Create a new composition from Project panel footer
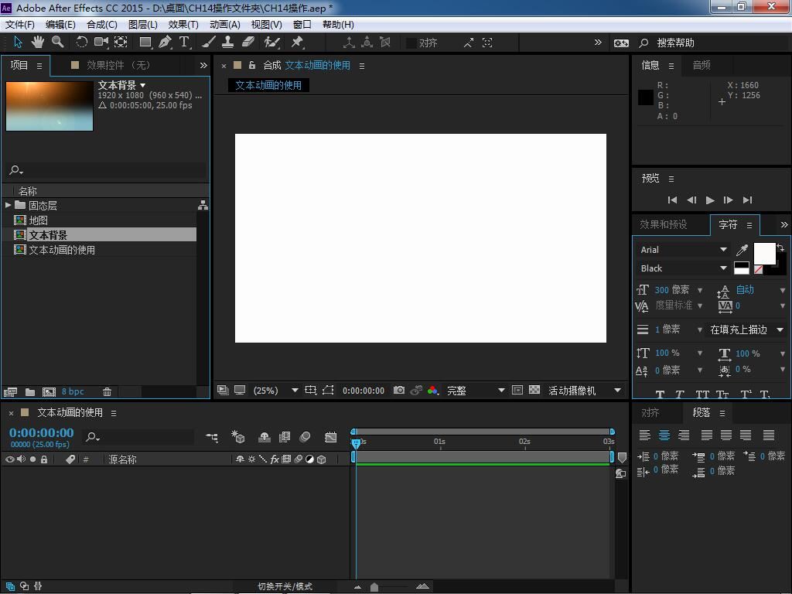Image resolution: width=792 pixels, height=594 pixels. click(49, 391)
